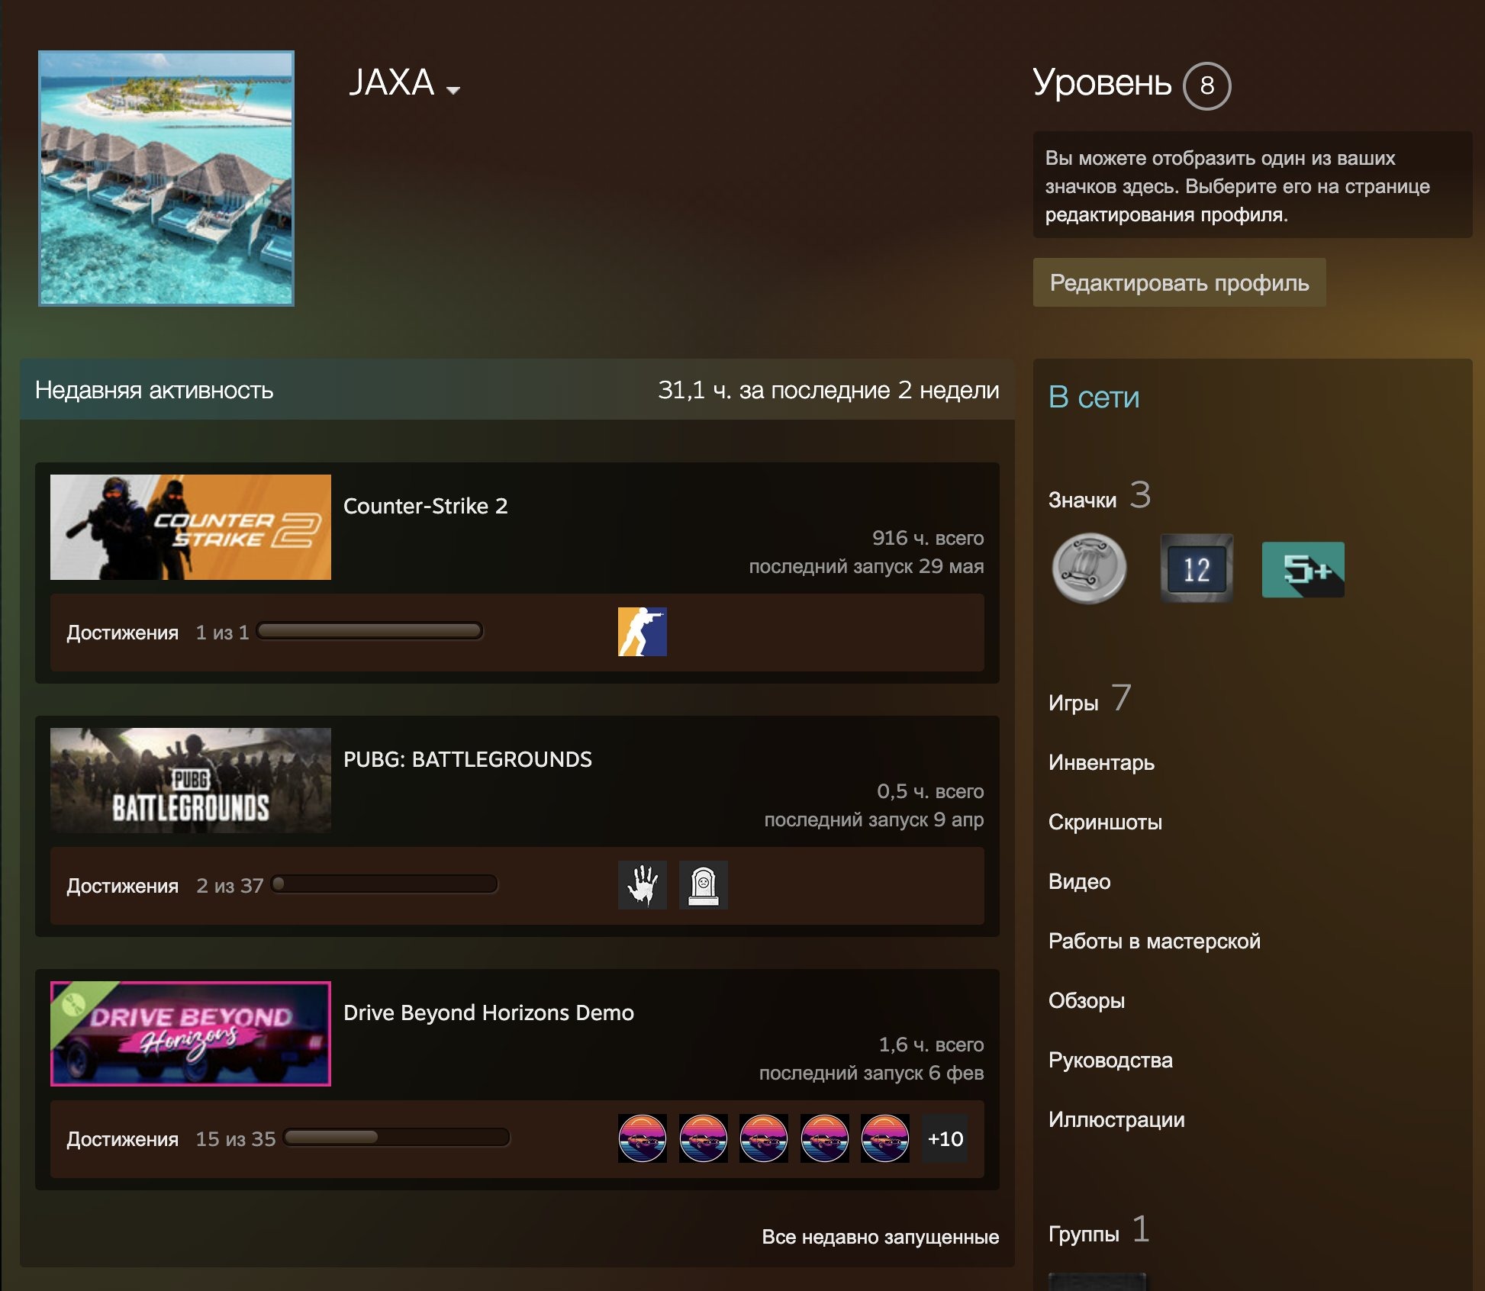Click the 31,1 ч. за последние 2 недели text
Screen dimensions: 1485x1291
829,390
